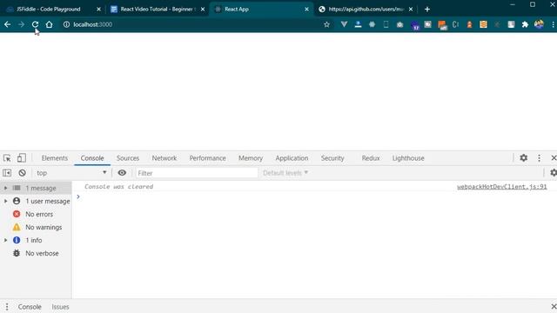Image resolution: width=557 pixels, height=313 pixels.
Task: Click the React DevTools extension icon
Action: click(x=372, y=24)
